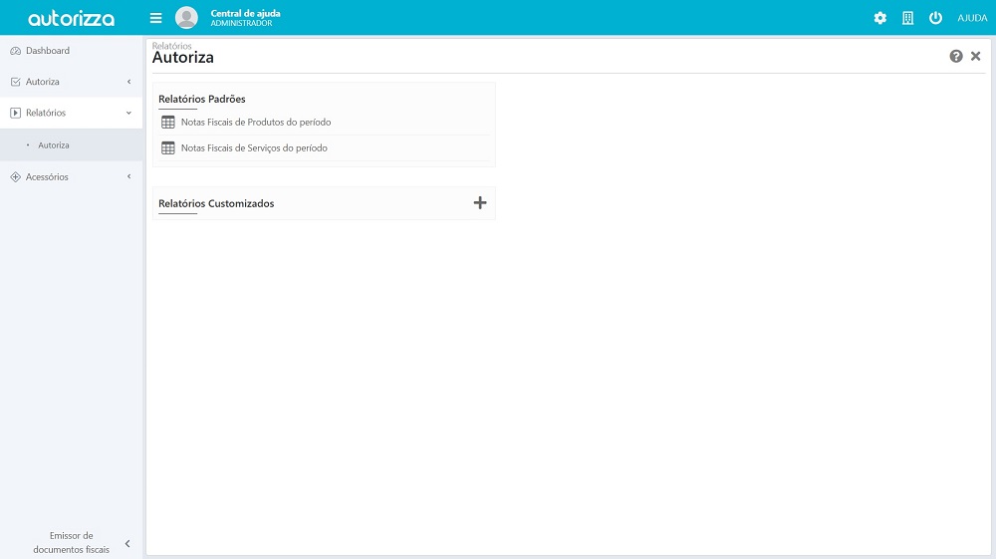Click the user avatar icon
996x559 pixels.
click(x=186, y=18)
